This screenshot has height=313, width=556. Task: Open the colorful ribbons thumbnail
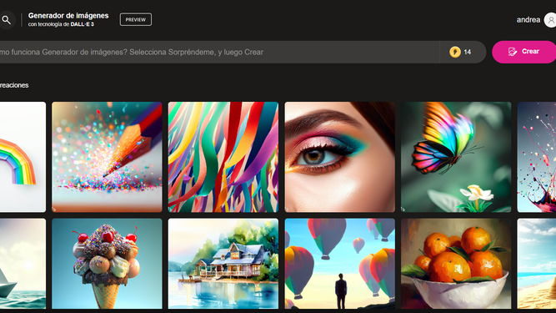tap(223, 157)
